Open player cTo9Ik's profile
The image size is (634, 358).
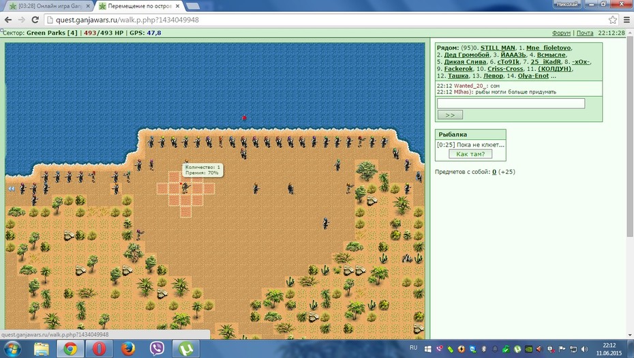[x=509, y=61]
